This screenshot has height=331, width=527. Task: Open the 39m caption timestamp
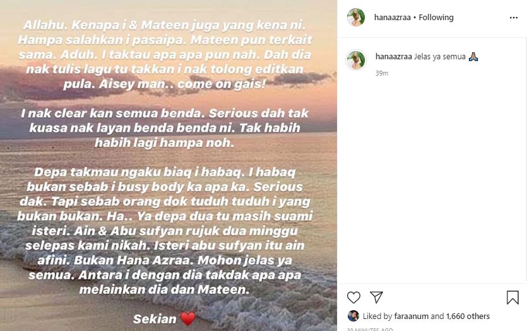tap(382, 73)
